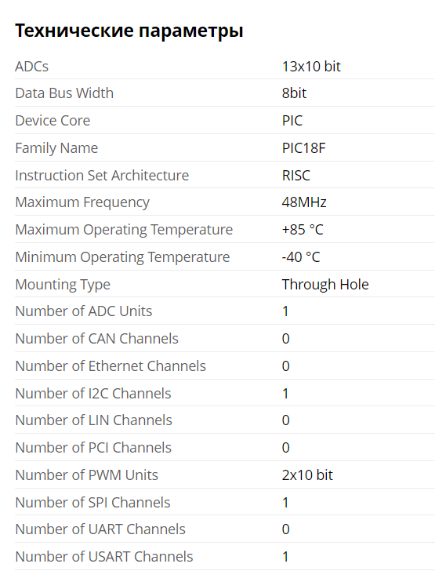The width and height of the screenshot is (435, 571).
Task: Select Number of SPI Channels label
Action: tap(92, 502)
